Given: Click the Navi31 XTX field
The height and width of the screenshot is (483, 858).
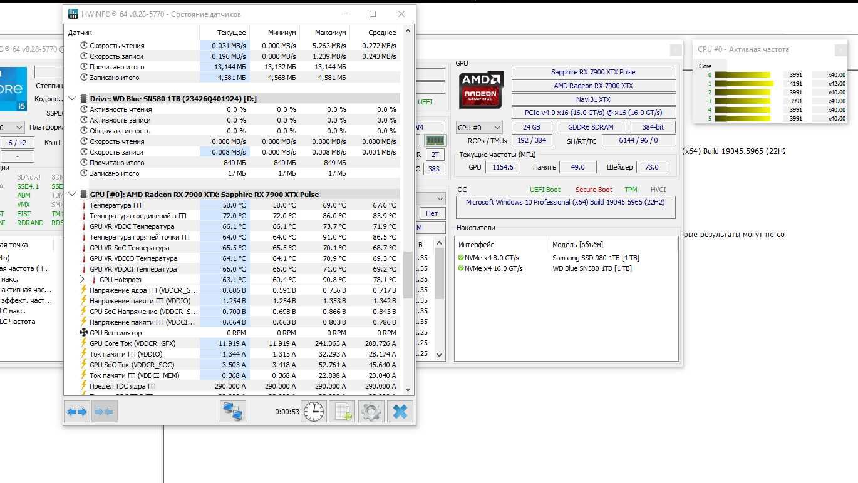Looking at the screenshot, I should click(594, 99).
